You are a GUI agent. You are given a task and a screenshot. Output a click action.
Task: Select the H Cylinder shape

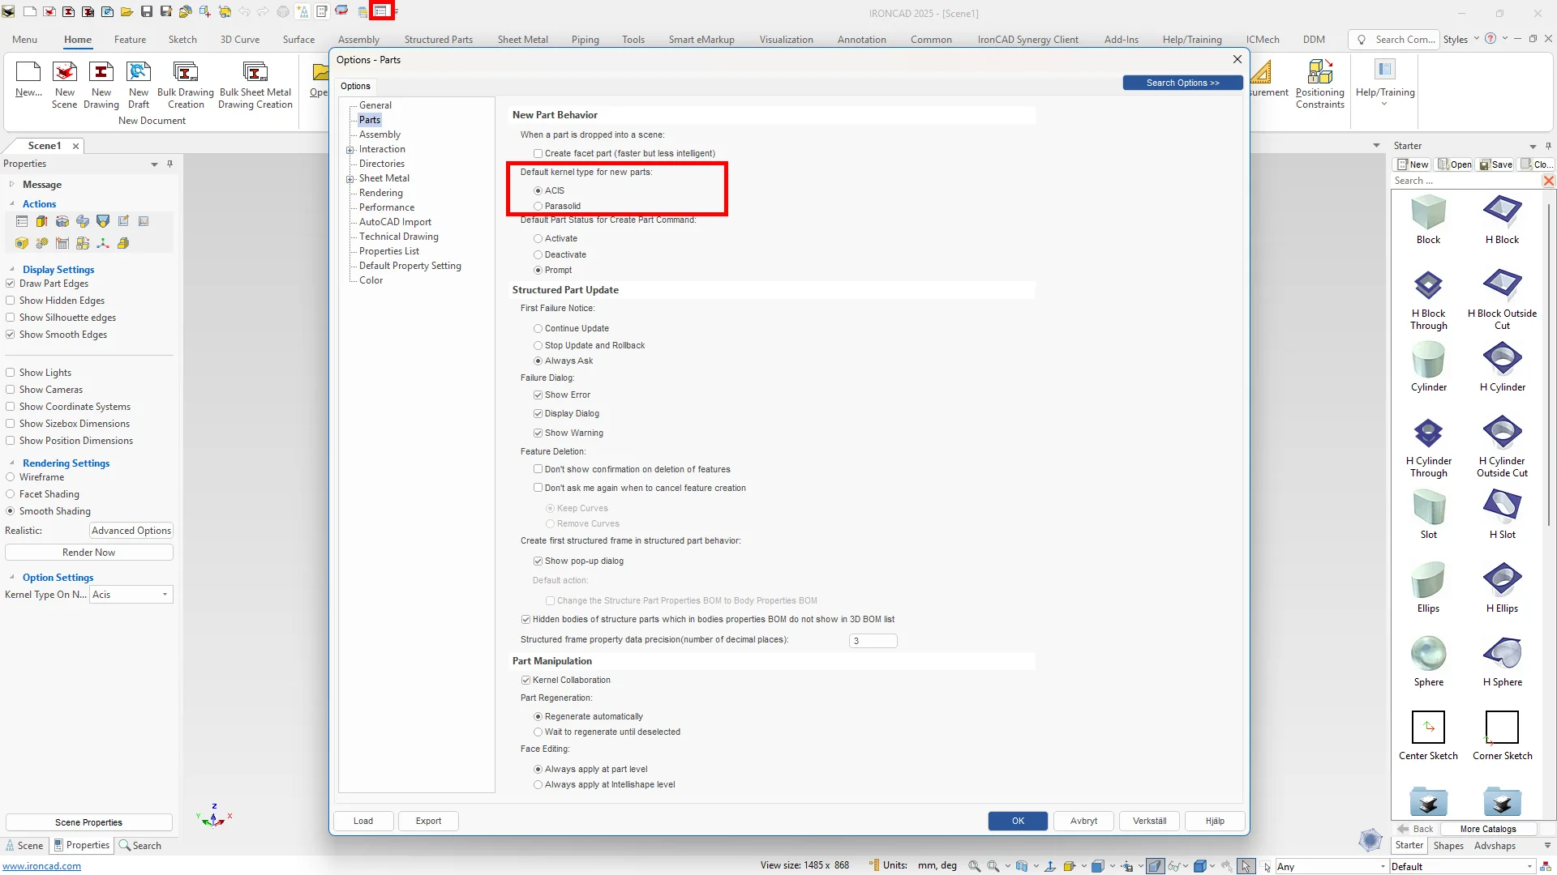tap(1502, 367)
